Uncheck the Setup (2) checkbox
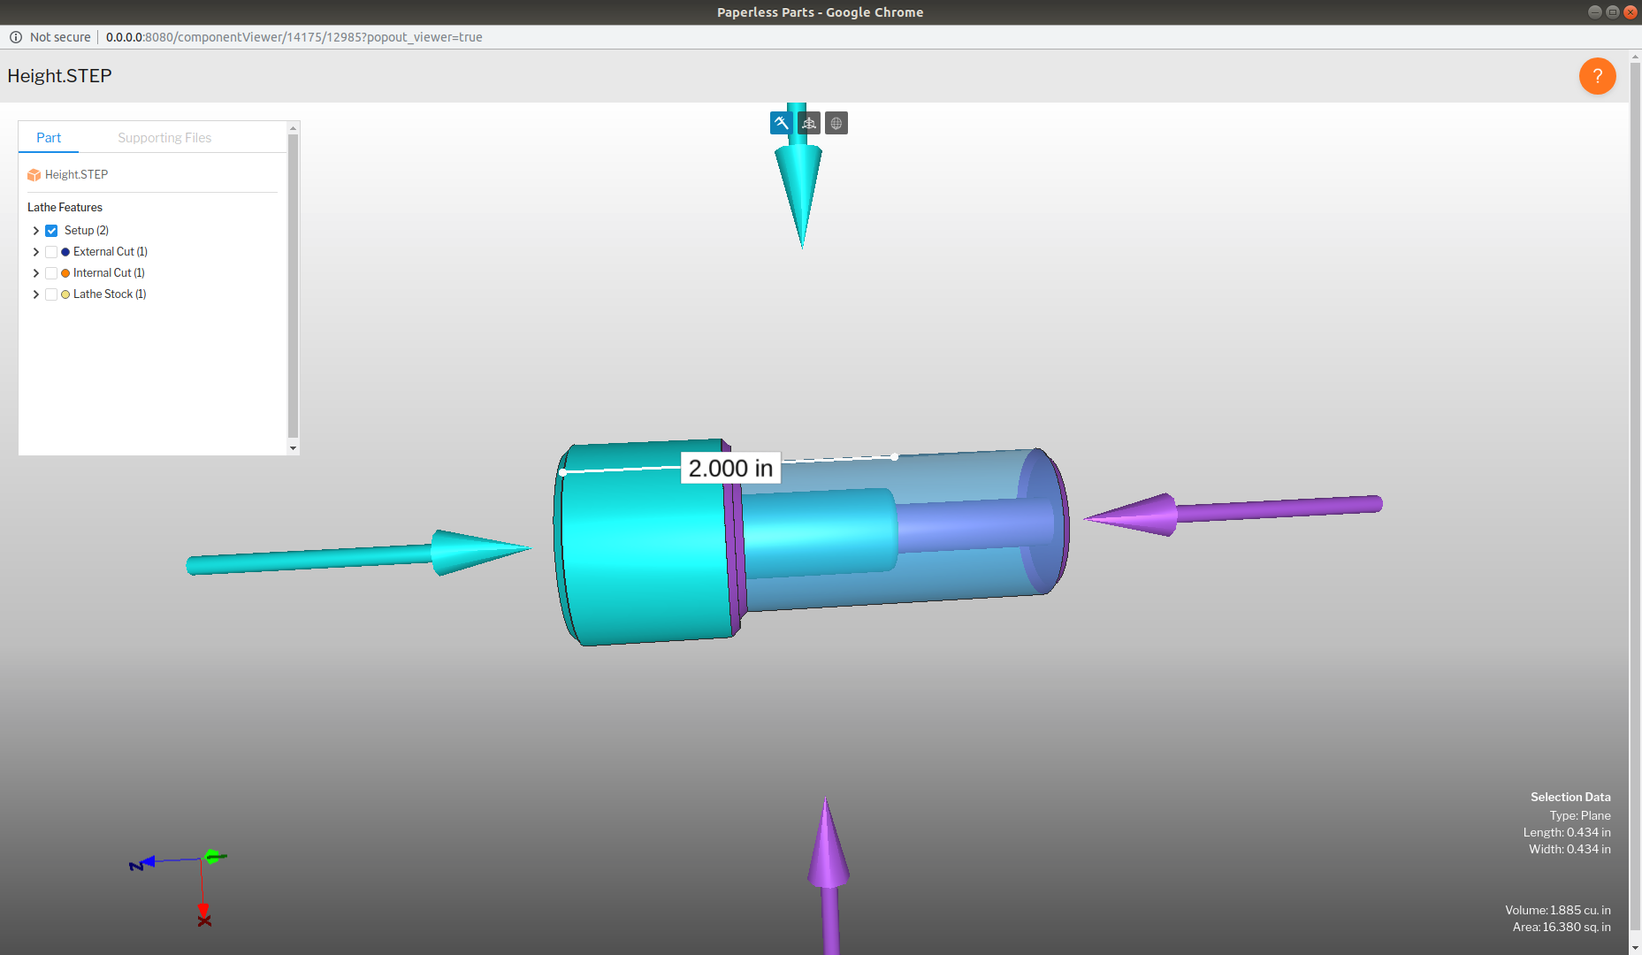 point(51,230)
